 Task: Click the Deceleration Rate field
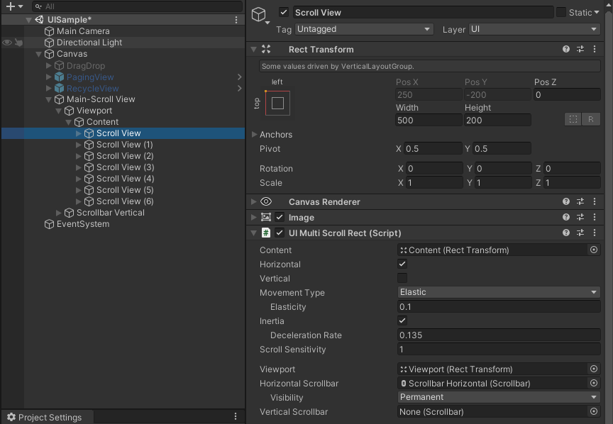499,335
